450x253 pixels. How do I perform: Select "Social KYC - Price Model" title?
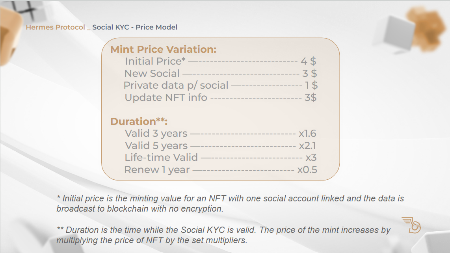coord(135,27)
